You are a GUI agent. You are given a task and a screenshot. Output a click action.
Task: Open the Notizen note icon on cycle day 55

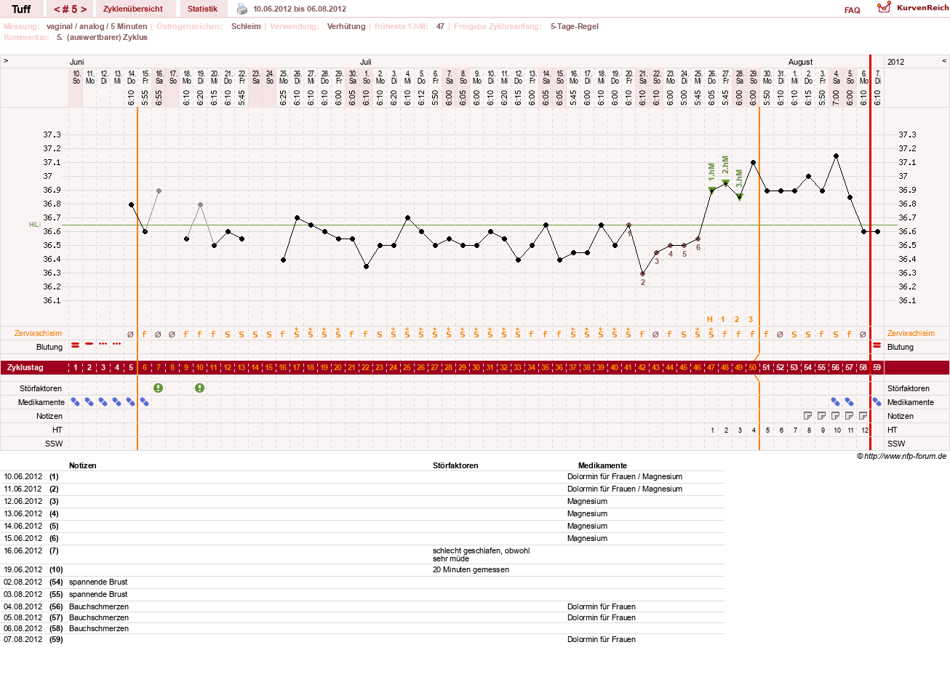821,416
